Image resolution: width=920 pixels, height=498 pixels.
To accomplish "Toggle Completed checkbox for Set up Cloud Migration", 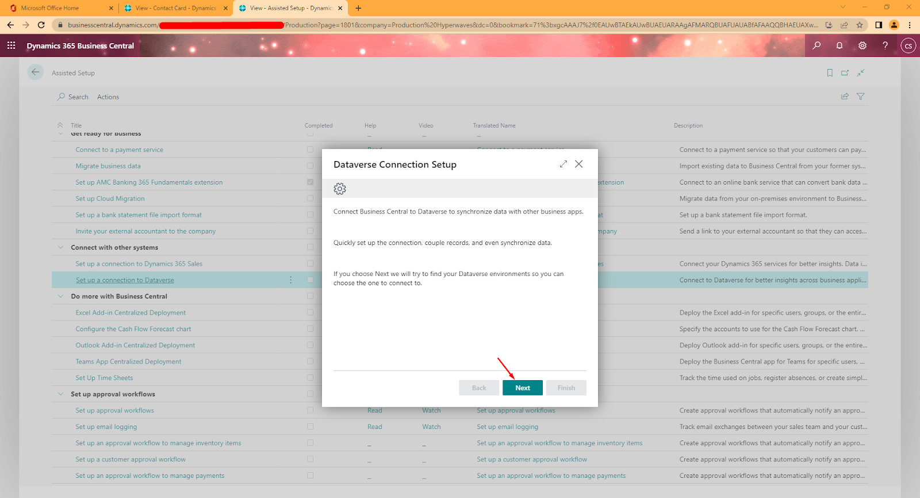I will tap(310, 198).
